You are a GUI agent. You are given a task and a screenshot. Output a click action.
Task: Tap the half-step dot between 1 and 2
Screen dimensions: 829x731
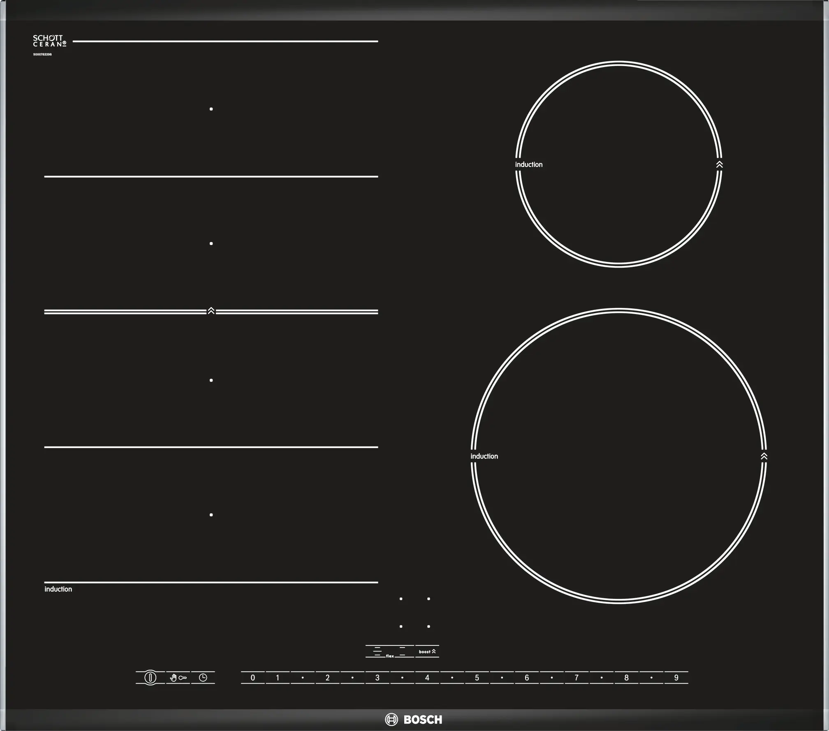point(303,678)
